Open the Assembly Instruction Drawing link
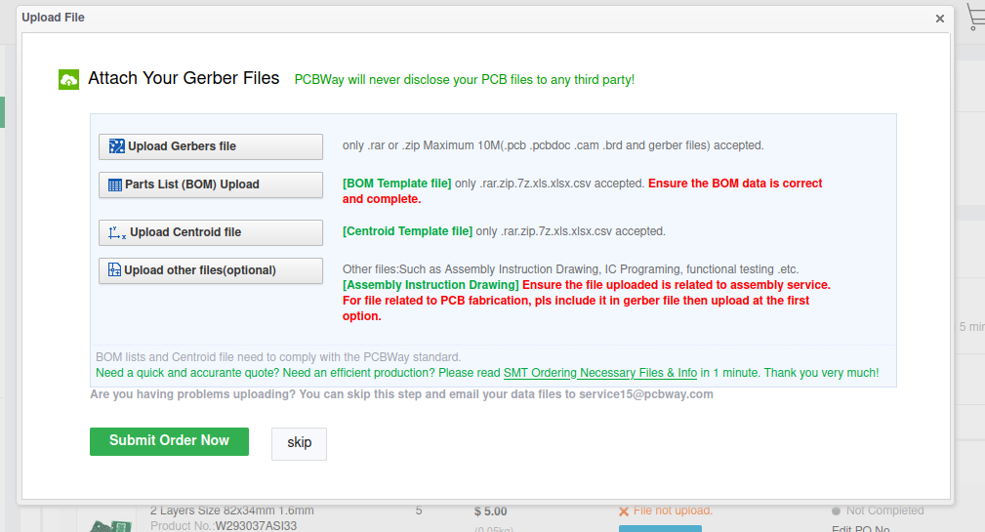Screen dimensions: 985x532 431,285
